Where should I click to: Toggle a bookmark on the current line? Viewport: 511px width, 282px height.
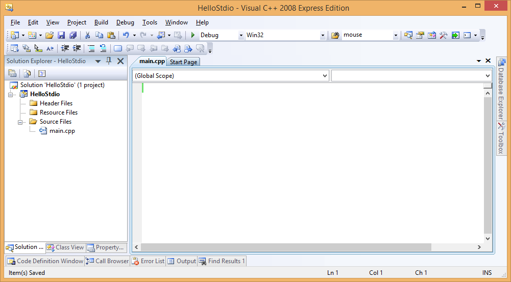[118, 48]
